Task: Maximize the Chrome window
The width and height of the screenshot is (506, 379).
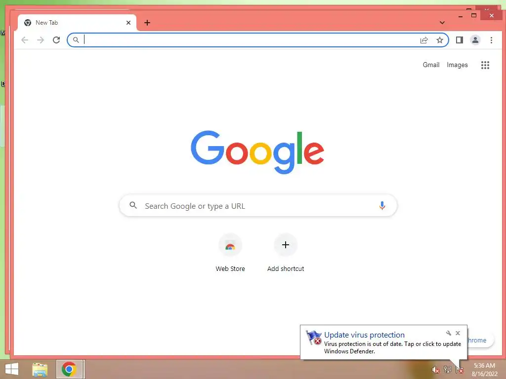Action: click(x=474, y=15)
